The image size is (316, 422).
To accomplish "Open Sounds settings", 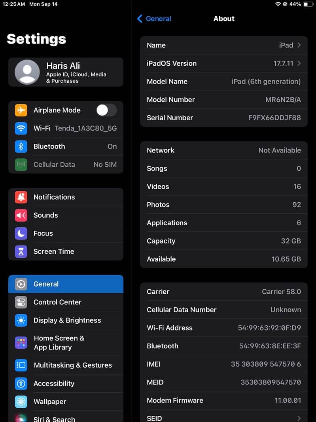I will (x=66, y=215).
